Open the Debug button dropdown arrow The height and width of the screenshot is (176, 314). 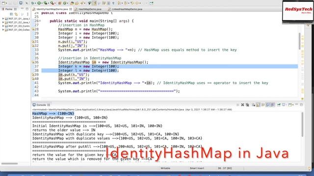pos(35,3)
